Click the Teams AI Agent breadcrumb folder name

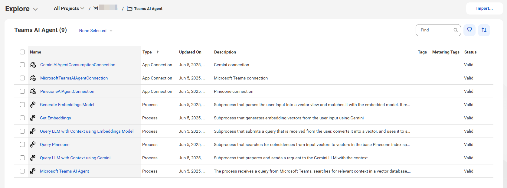[x=148, y=9]
